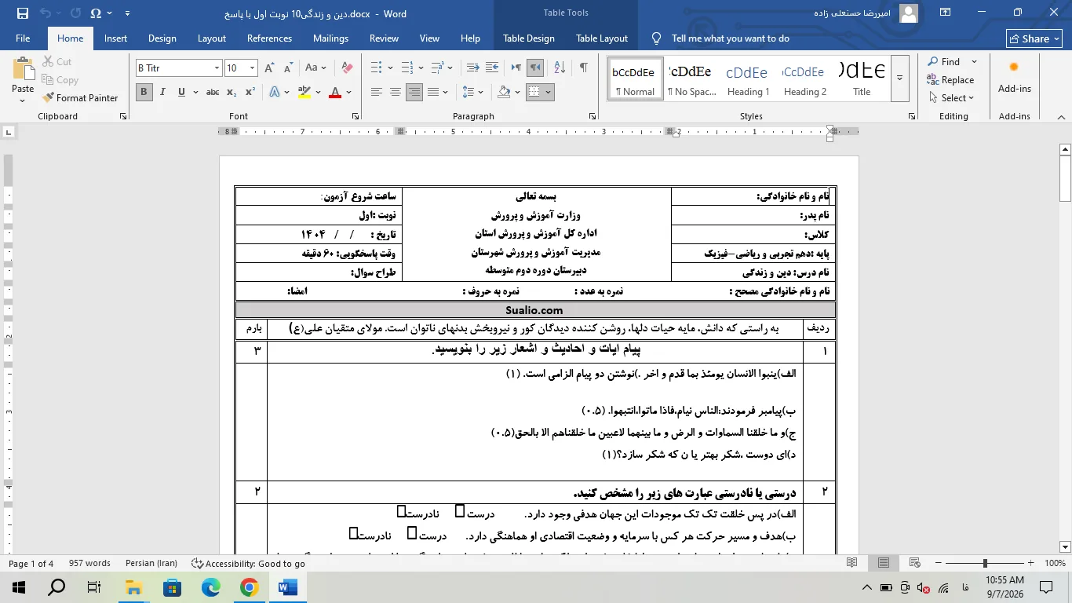The height and width of the screenshot is (603, 1072).
Task: Open the font size dropdown showing 10
Action: click(252, 68)
